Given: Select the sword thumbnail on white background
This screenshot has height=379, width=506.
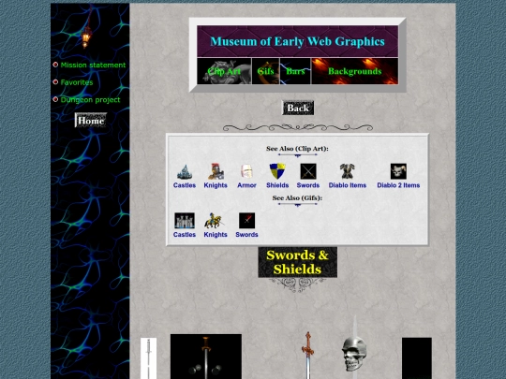Looking at the screenshot, I should [148, 358].
